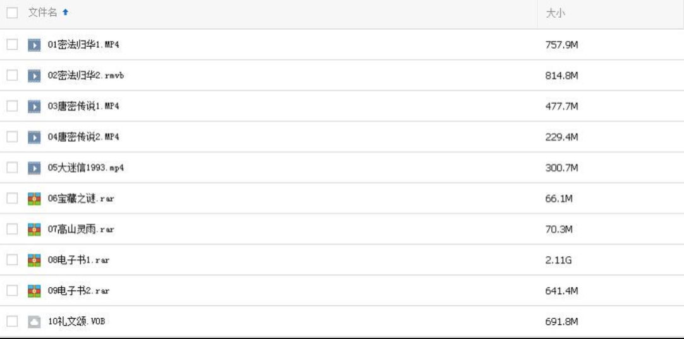Viewport: 684px width, 339px height.
Task: Click file icon for 10礼文颂.VOB
Action: [x=33, y=322]
